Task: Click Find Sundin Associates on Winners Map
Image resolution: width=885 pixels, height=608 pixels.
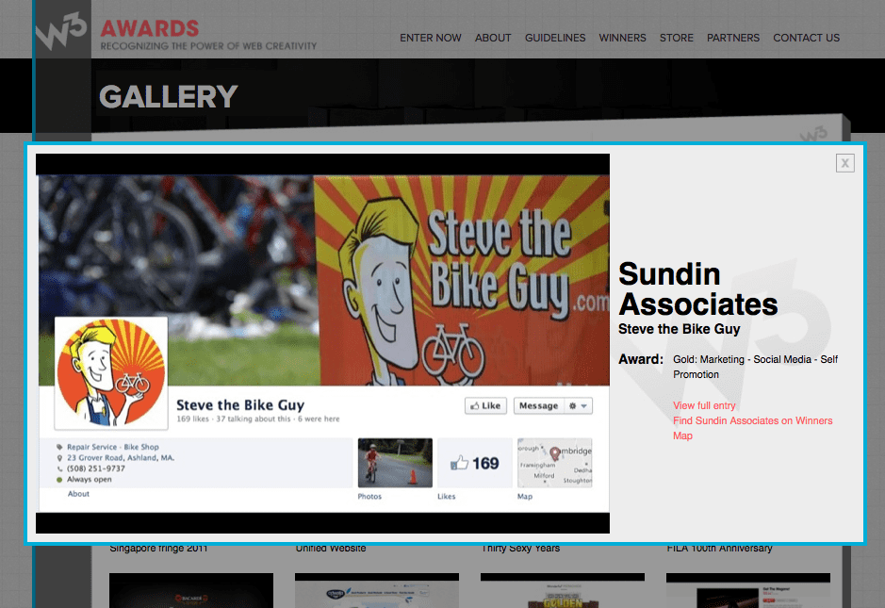Action: pos(752,428)
